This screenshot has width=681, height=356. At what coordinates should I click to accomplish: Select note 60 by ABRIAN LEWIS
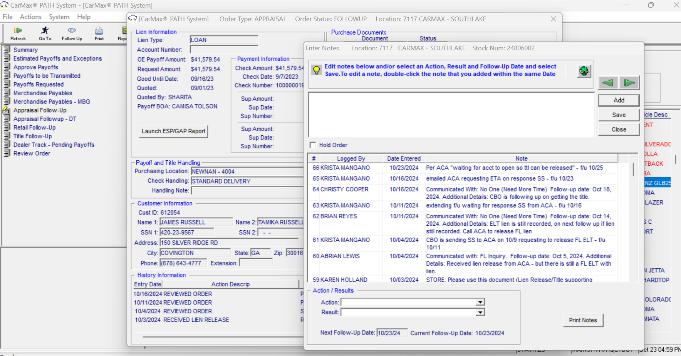(x=463, y=264)
